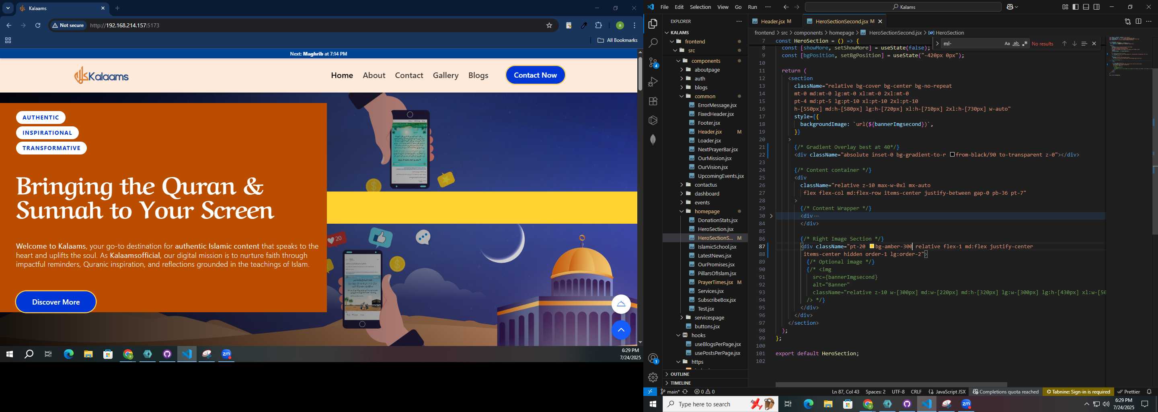The width and height of the screenshot is (1158, 412).
Task: Open the Selection menu
Action: pos(700,7)
